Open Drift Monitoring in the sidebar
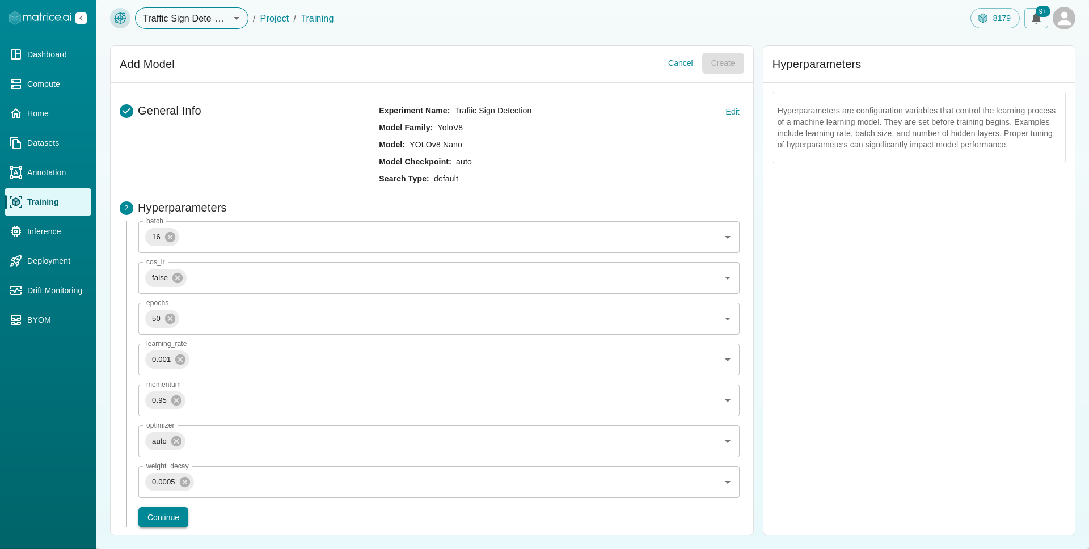This screenshot has height=549, width=1089. tap(48, 290)
